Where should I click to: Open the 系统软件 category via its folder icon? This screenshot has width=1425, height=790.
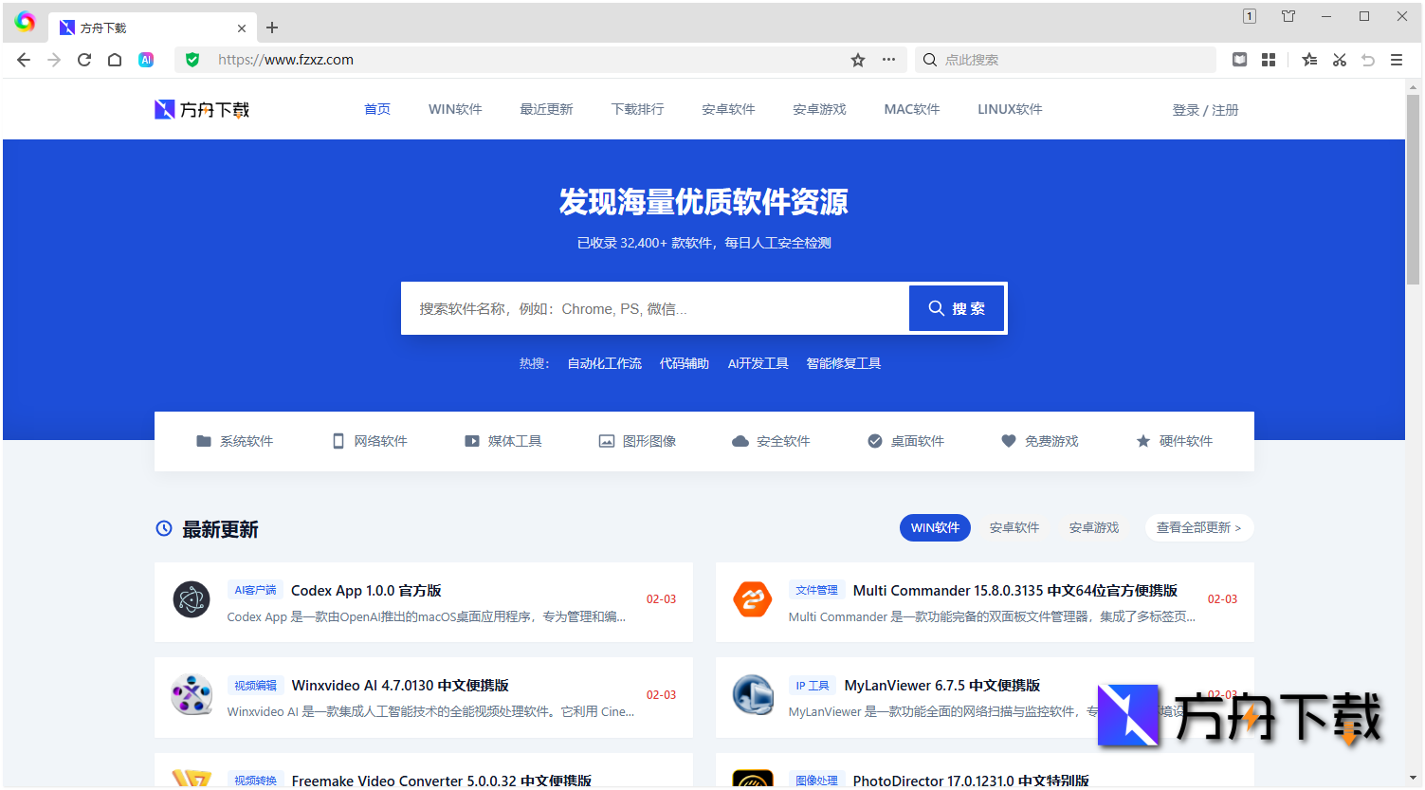point(205,440)
